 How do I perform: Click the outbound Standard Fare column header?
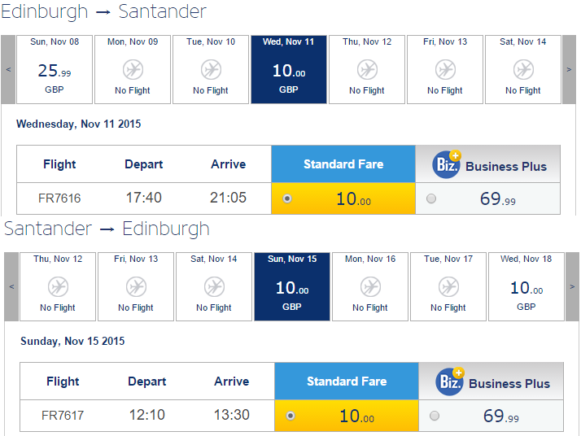click(343, 163)
